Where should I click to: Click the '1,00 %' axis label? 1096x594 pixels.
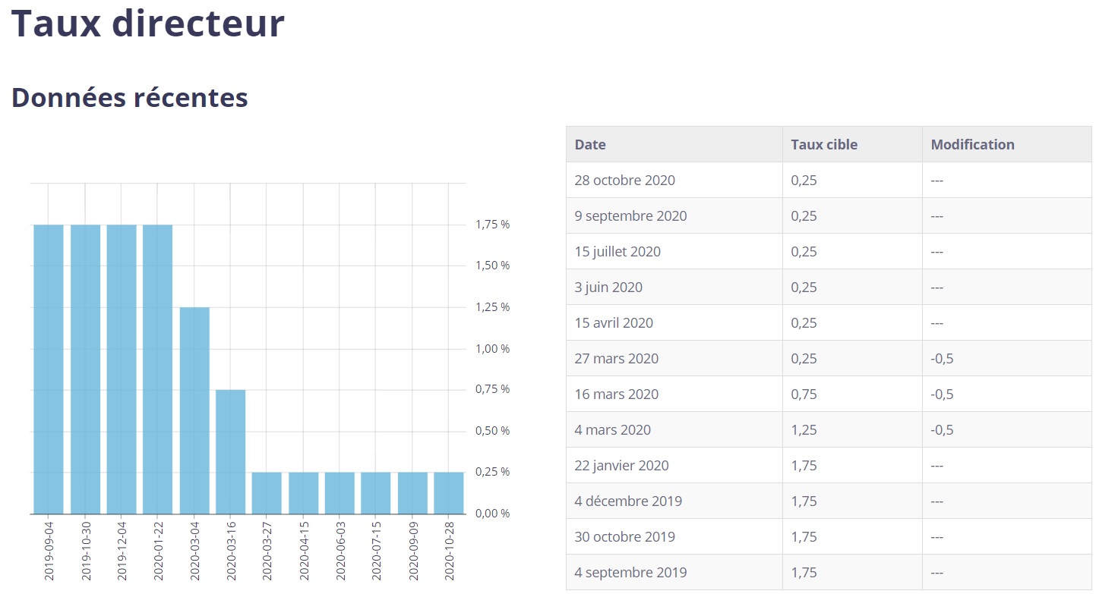coord(493,349)
